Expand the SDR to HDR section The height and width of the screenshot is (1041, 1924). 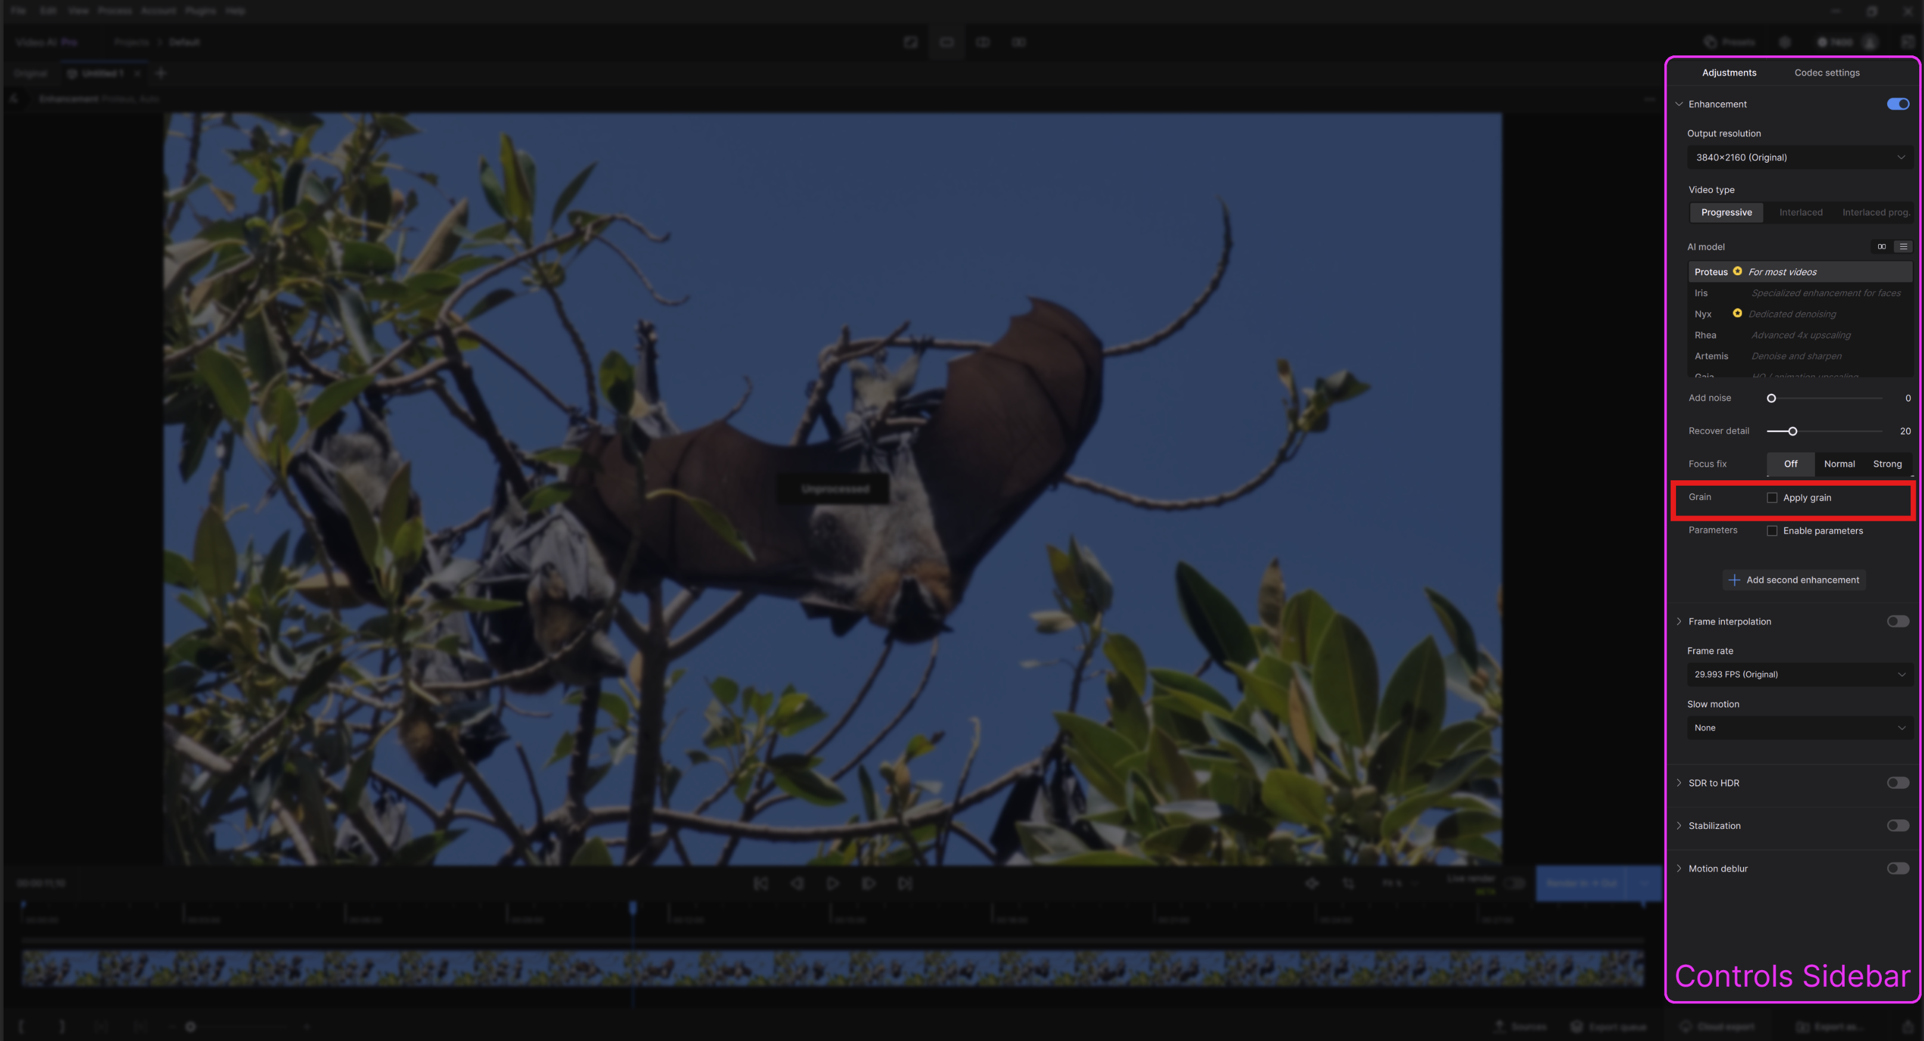pos(1679,782)
